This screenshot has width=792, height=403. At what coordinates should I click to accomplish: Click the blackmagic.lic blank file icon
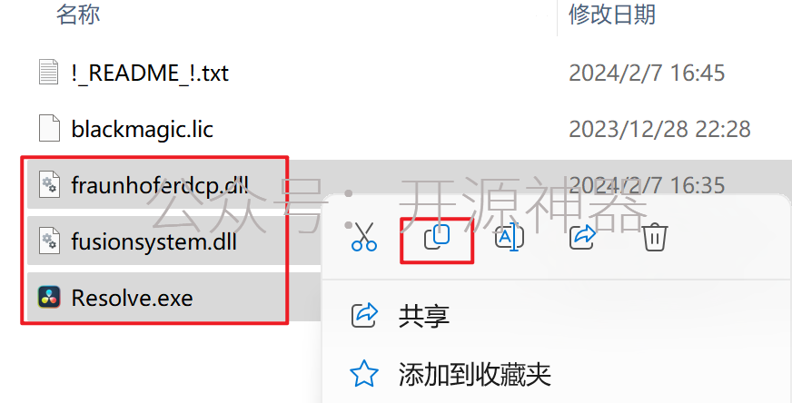[x=49, y=128]
